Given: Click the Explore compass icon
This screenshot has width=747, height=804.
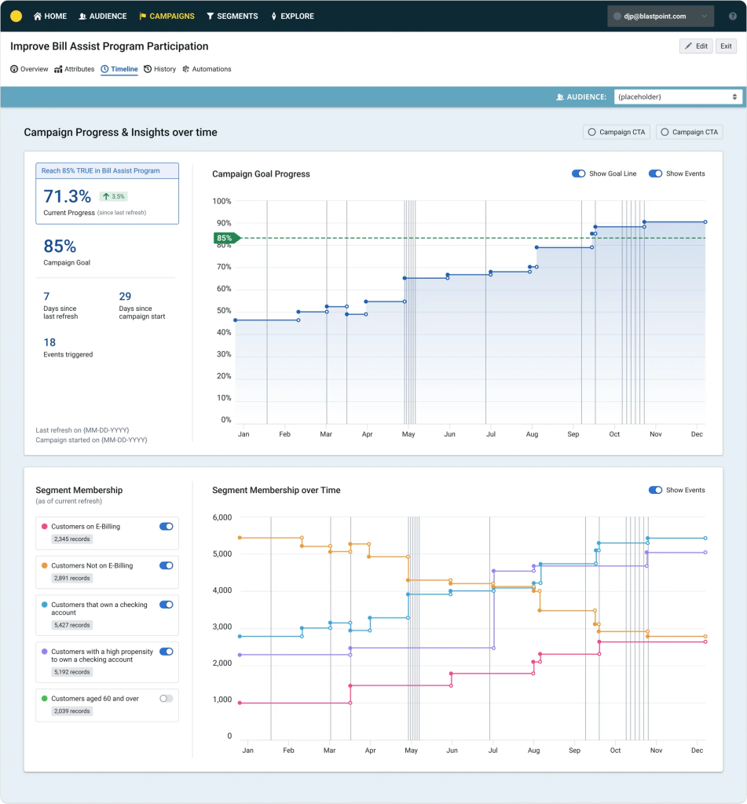Looking at the screenshot, I should point(273,16).
